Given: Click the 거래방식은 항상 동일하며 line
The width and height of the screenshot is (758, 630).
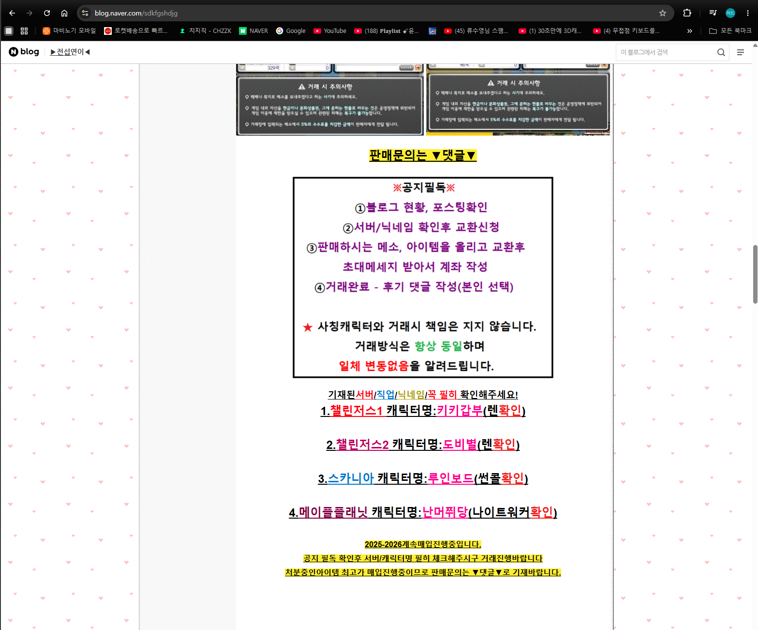Looking at the screenshot, I should (420, 347).
